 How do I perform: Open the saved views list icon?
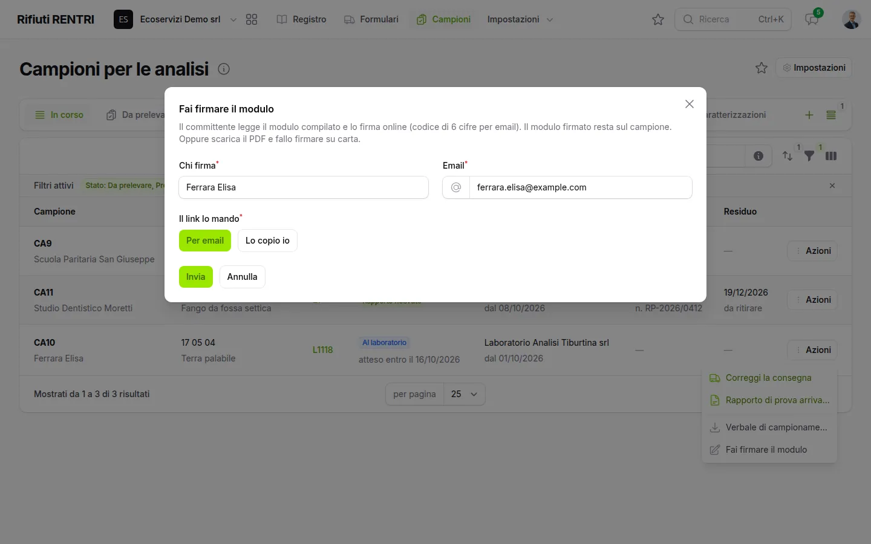831,115
